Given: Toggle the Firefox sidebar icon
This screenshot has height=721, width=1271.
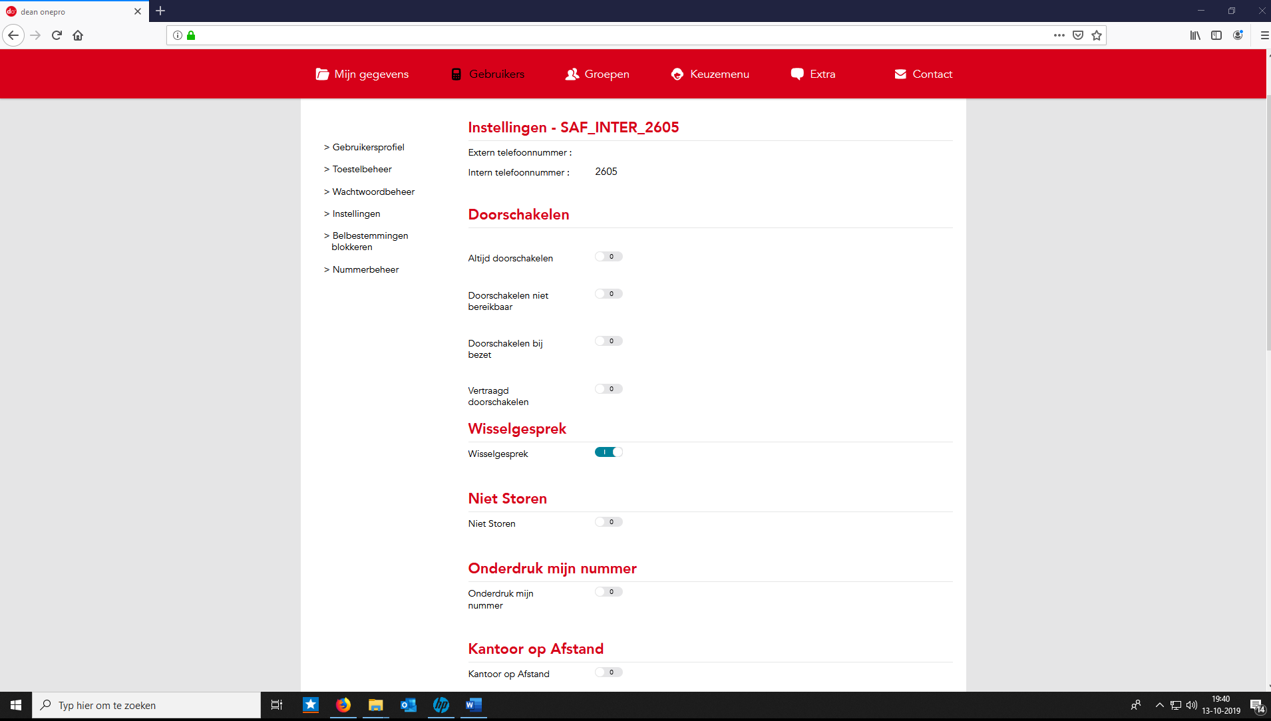Looking at the screenshot, I should 1216,35.
